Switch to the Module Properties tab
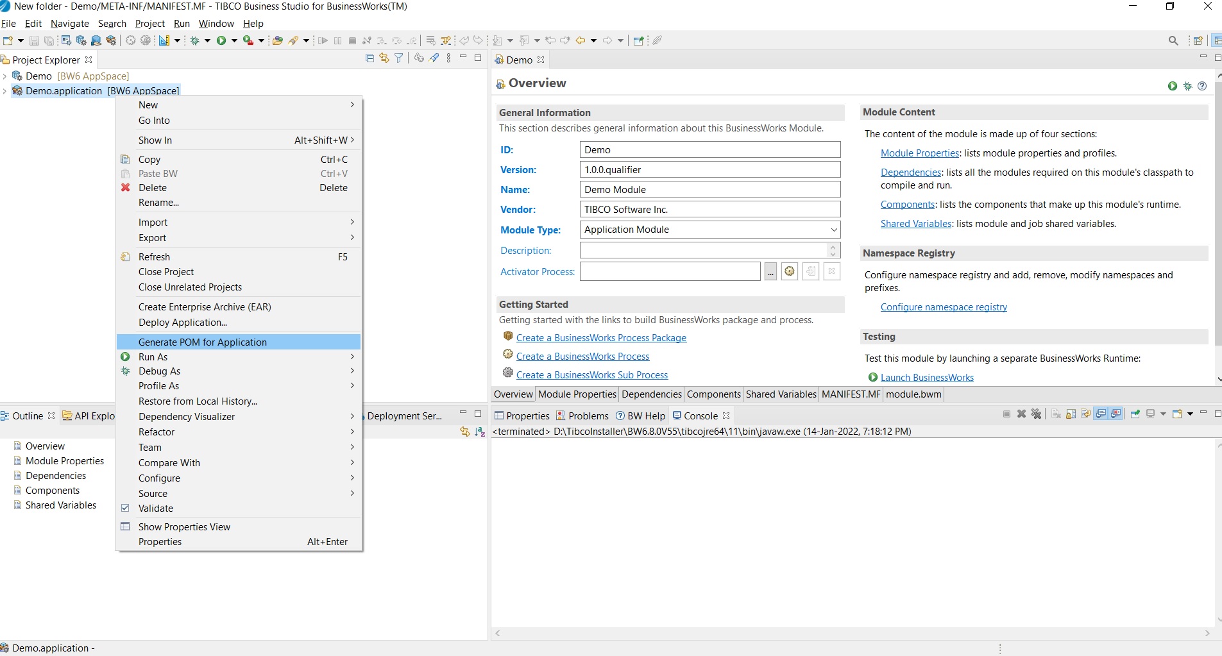1222x656 pixels. 577,394
